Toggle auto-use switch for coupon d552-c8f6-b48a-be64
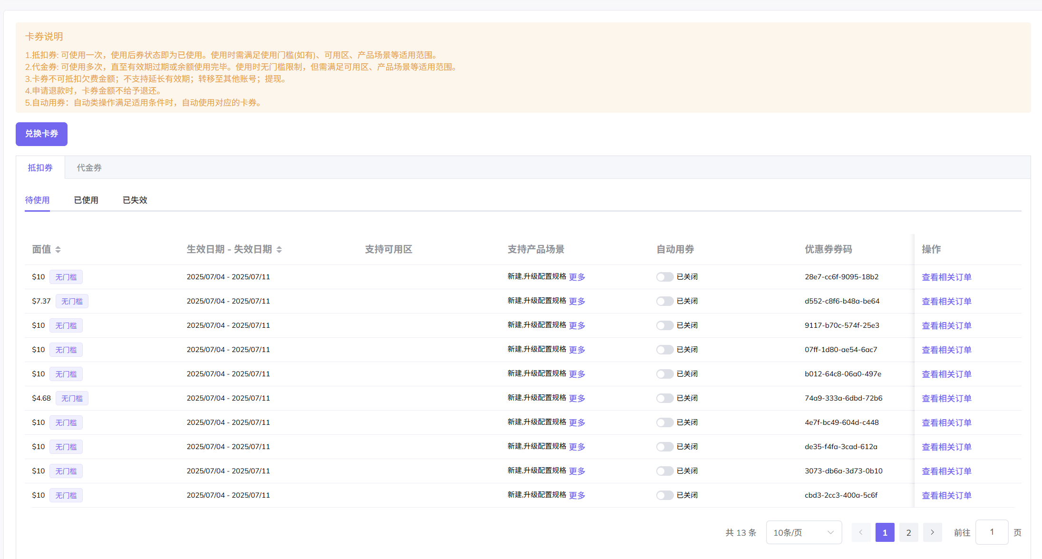The height and width of the screenshot is (559, 1042). 664,301
